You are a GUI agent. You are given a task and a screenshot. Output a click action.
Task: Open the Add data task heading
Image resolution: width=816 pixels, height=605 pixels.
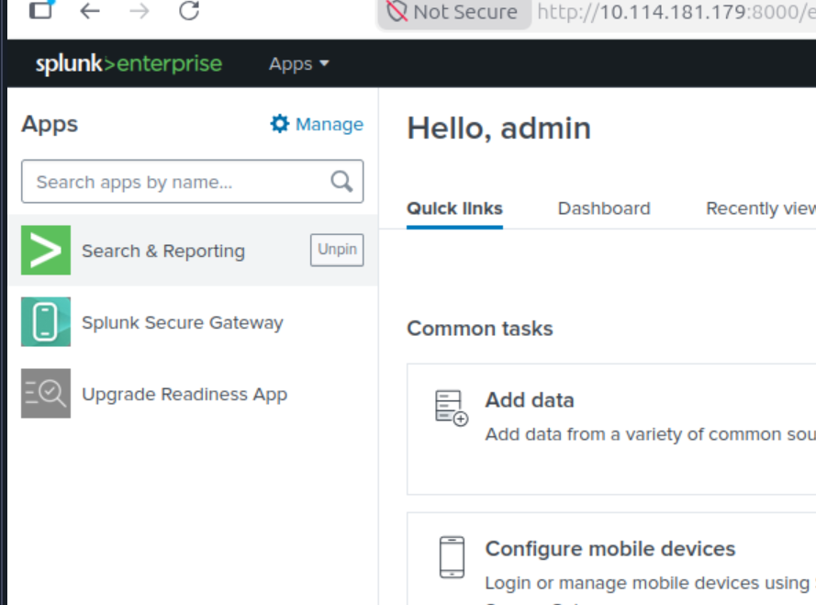click(530, 400)
